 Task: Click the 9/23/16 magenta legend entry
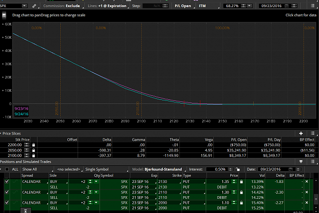click(x=21, y=109)
